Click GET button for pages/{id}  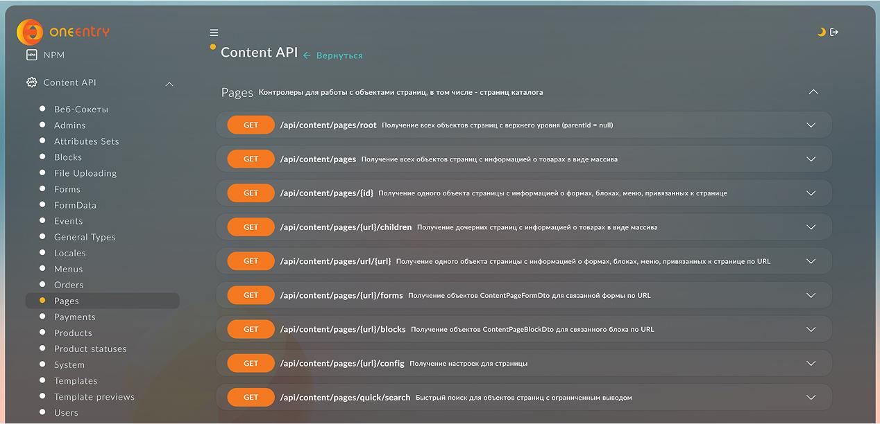pyautogui.click(x=251, y=193)
